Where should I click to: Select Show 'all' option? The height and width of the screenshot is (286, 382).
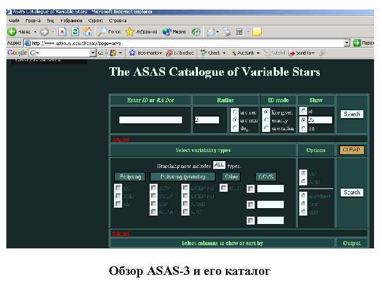pyautogui.click(x=303, y=111)
